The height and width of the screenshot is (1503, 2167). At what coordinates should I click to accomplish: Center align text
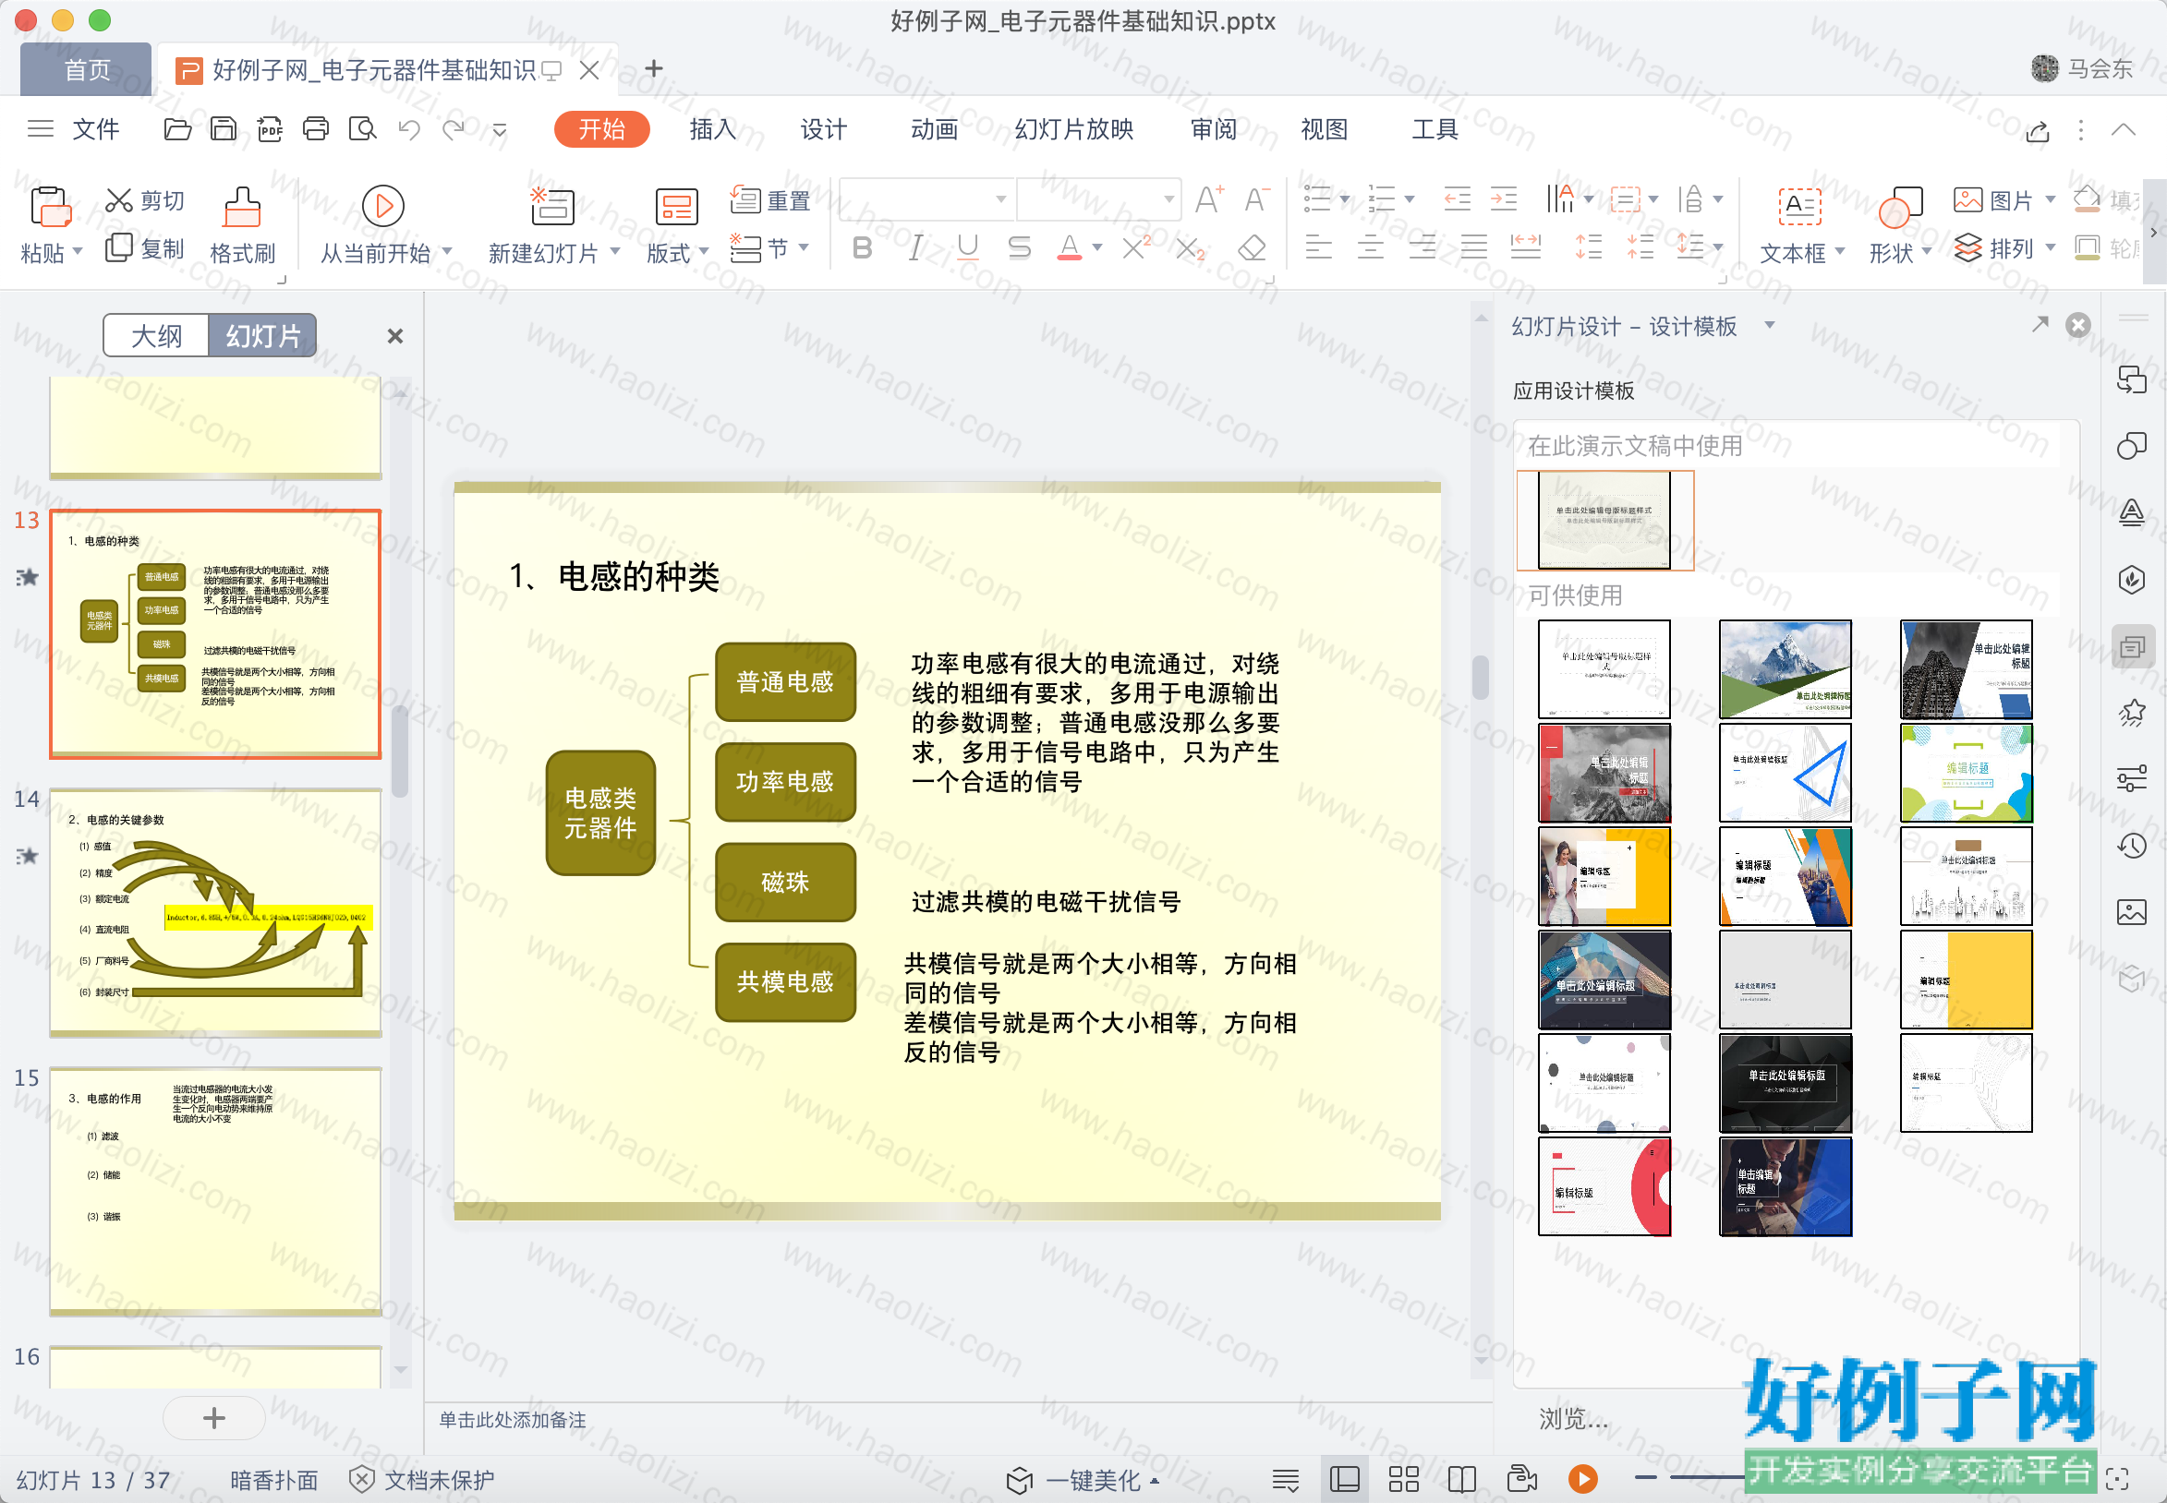(1370, 248)
